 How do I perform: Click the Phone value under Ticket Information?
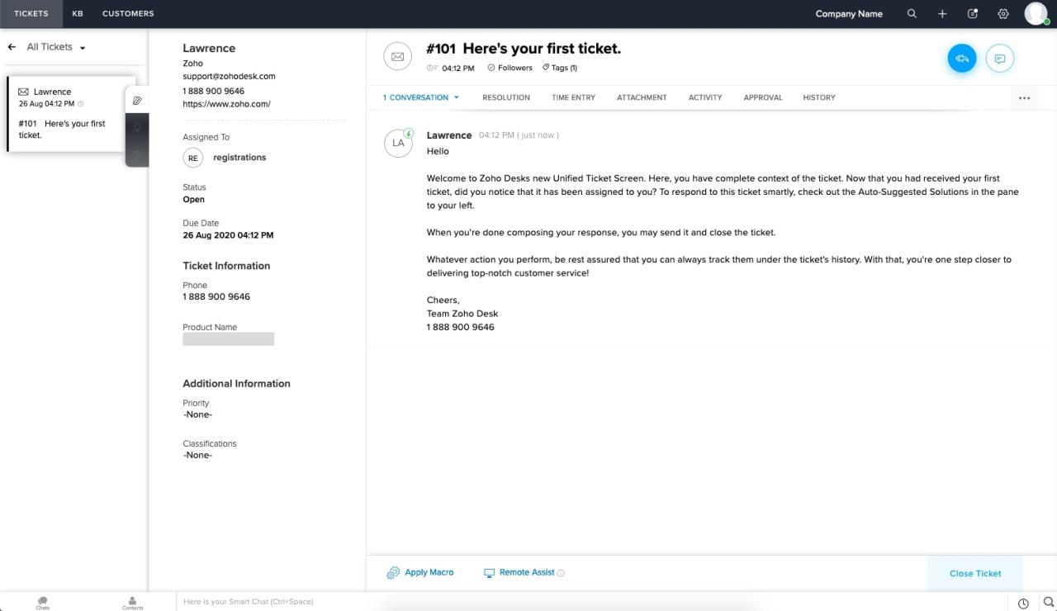click(x=216, y=296)
